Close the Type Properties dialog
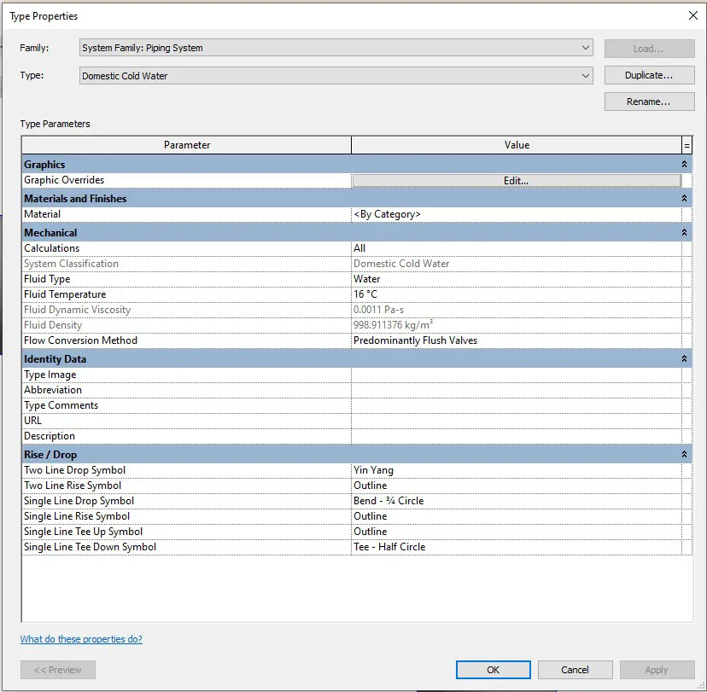The image size is (707, 692). pos(692,16)
